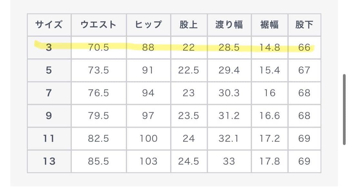
Task: Click the size 5 row label
Action: coord(49,70)
